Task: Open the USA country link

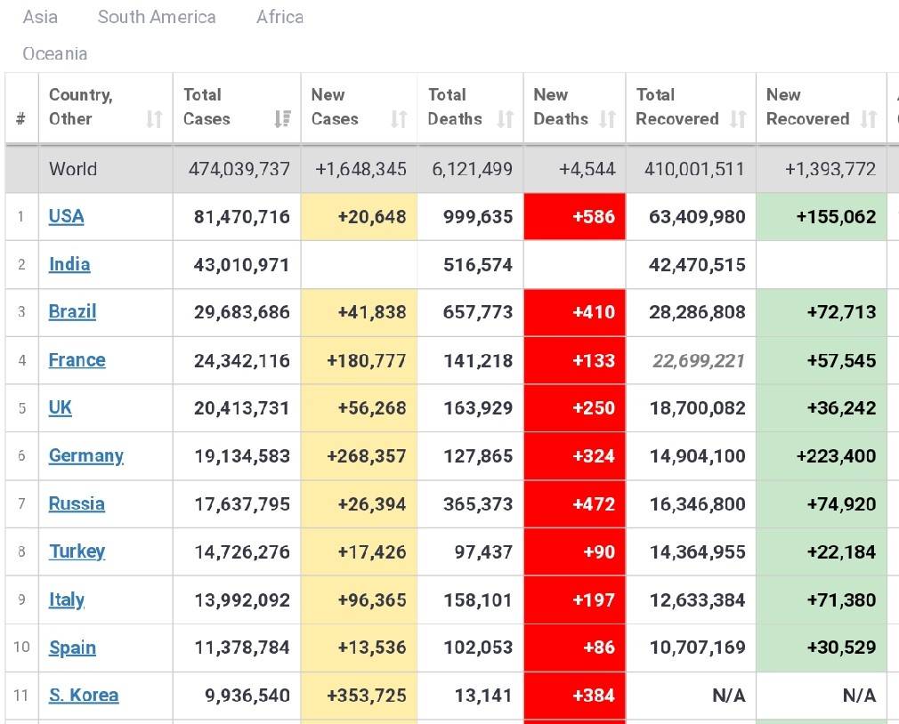Action: point(66,216)
